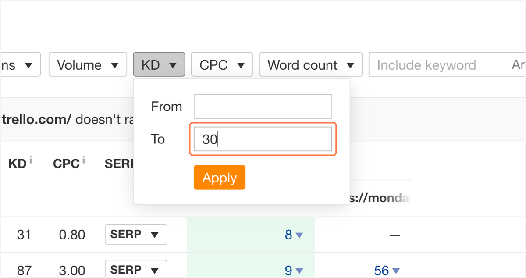This screenshot has width=526, height=278.
Task: Open the Volume filter dropdown
Action: 88,65
